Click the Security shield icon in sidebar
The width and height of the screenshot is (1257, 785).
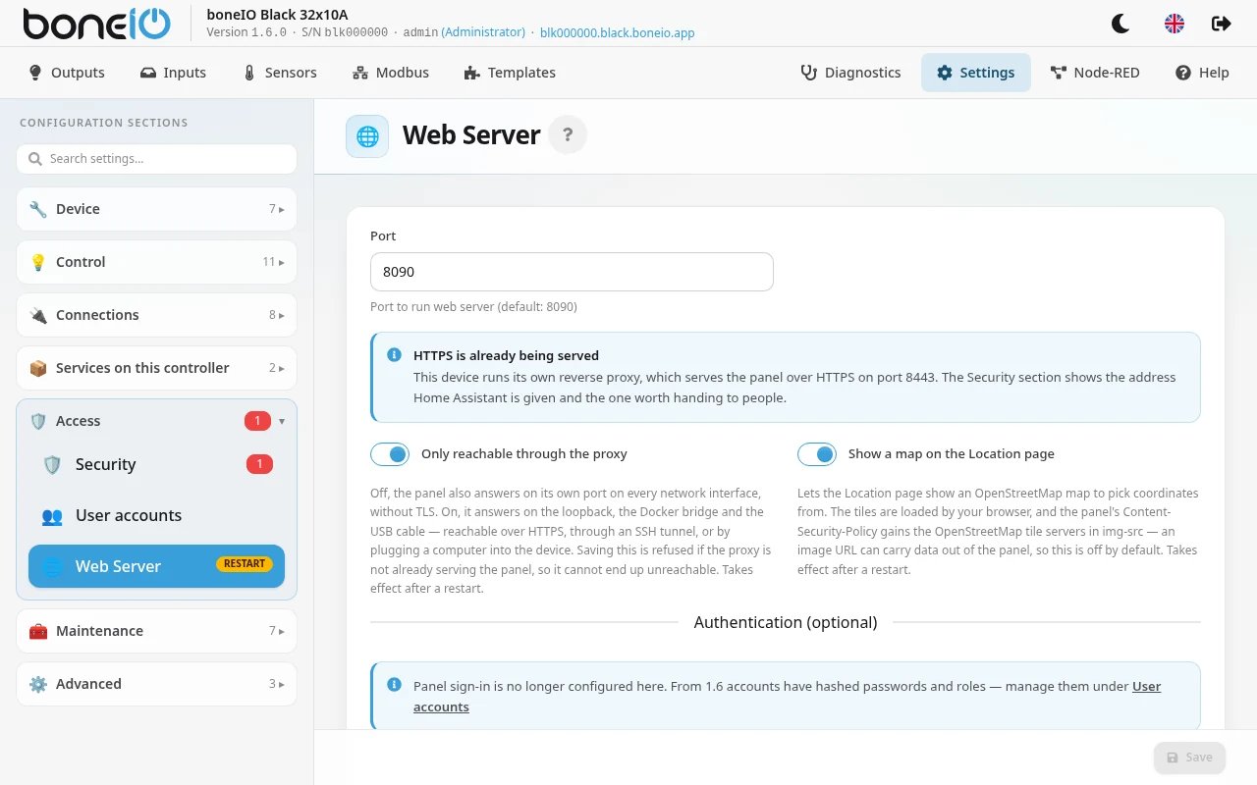(52, 465)
